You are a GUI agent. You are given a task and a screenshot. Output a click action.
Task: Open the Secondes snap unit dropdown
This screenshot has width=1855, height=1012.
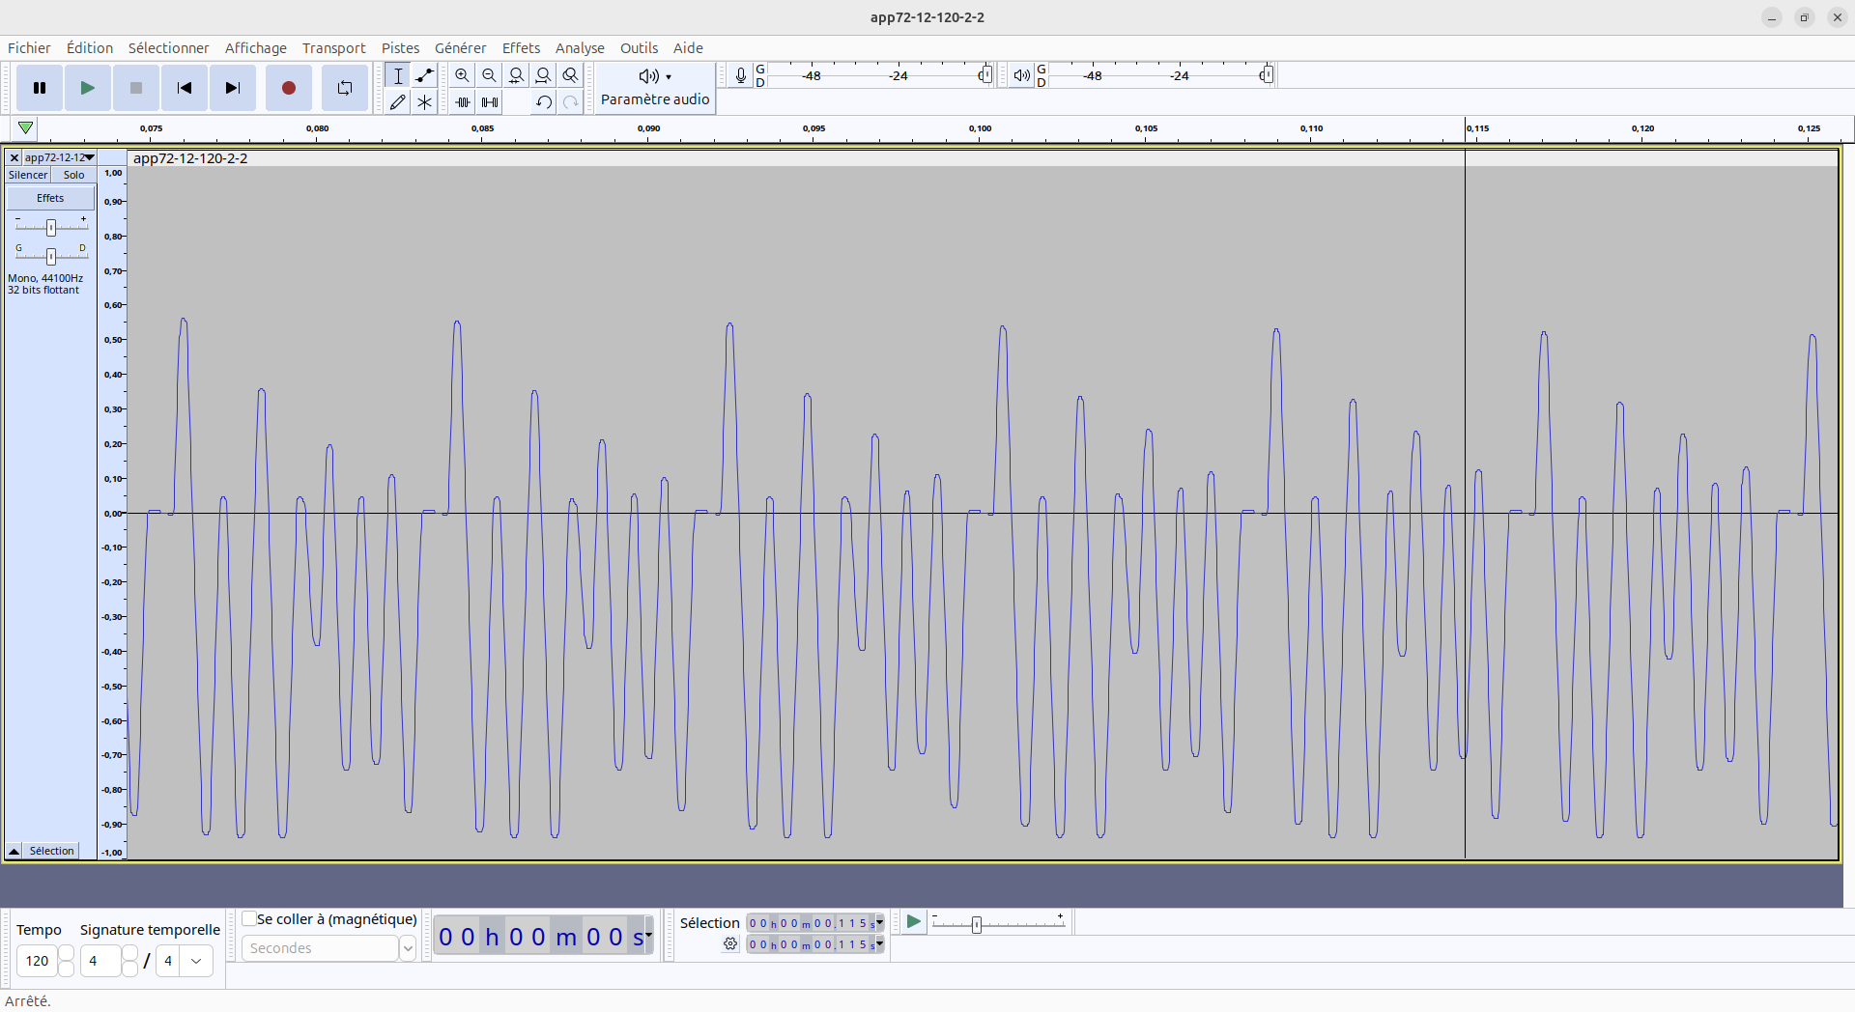pyautogui.click(x=407, y=948)
